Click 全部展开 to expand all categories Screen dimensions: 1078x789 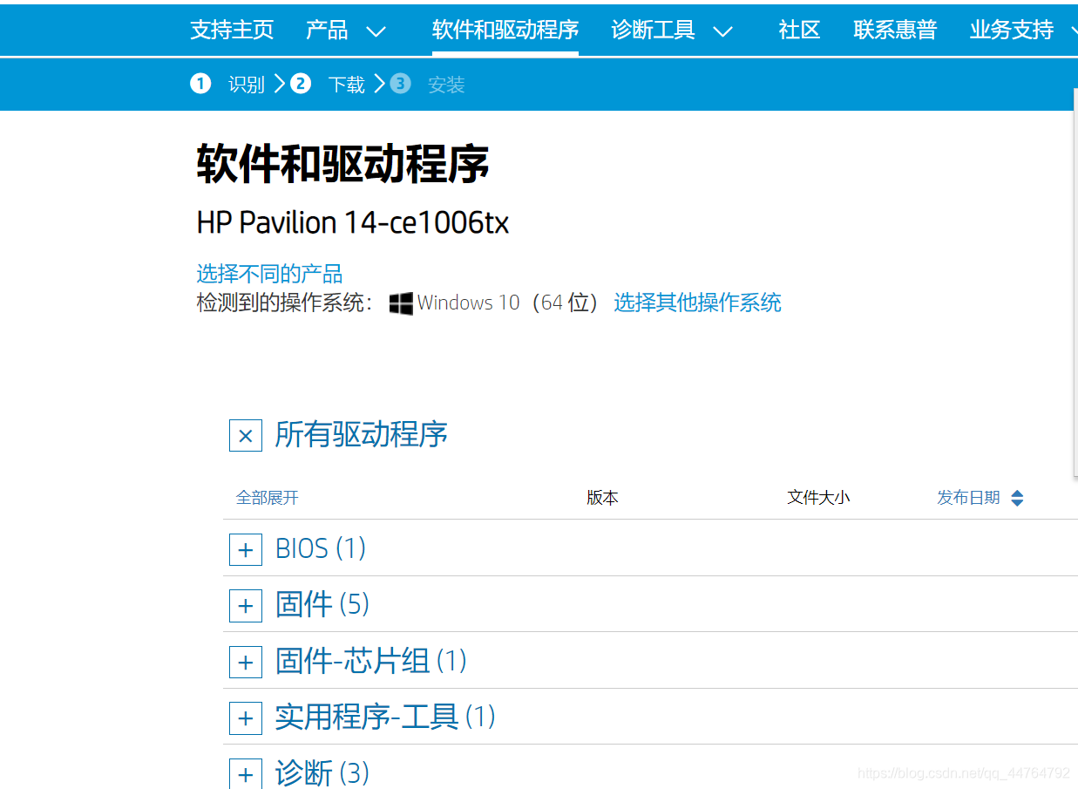[268, 498]
